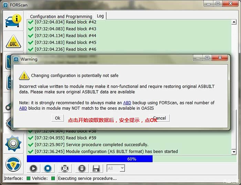
Task: Click the Play start procedure button
Action: tap(33, 168)
